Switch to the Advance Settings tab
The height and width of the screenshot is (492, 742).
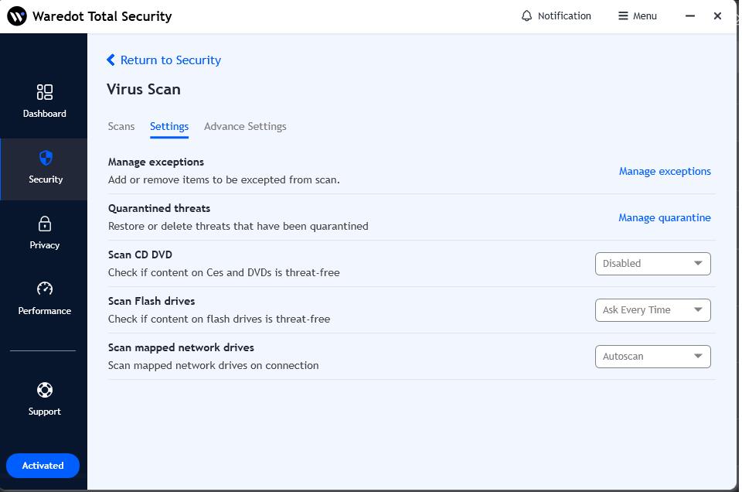point(245,126)
